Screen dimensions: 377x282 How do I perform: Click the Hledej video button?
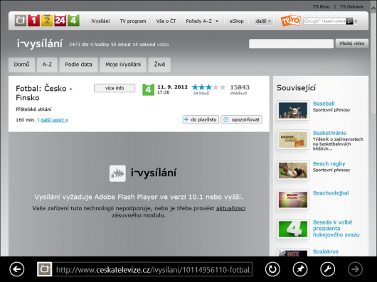click(x=352, y=43)
